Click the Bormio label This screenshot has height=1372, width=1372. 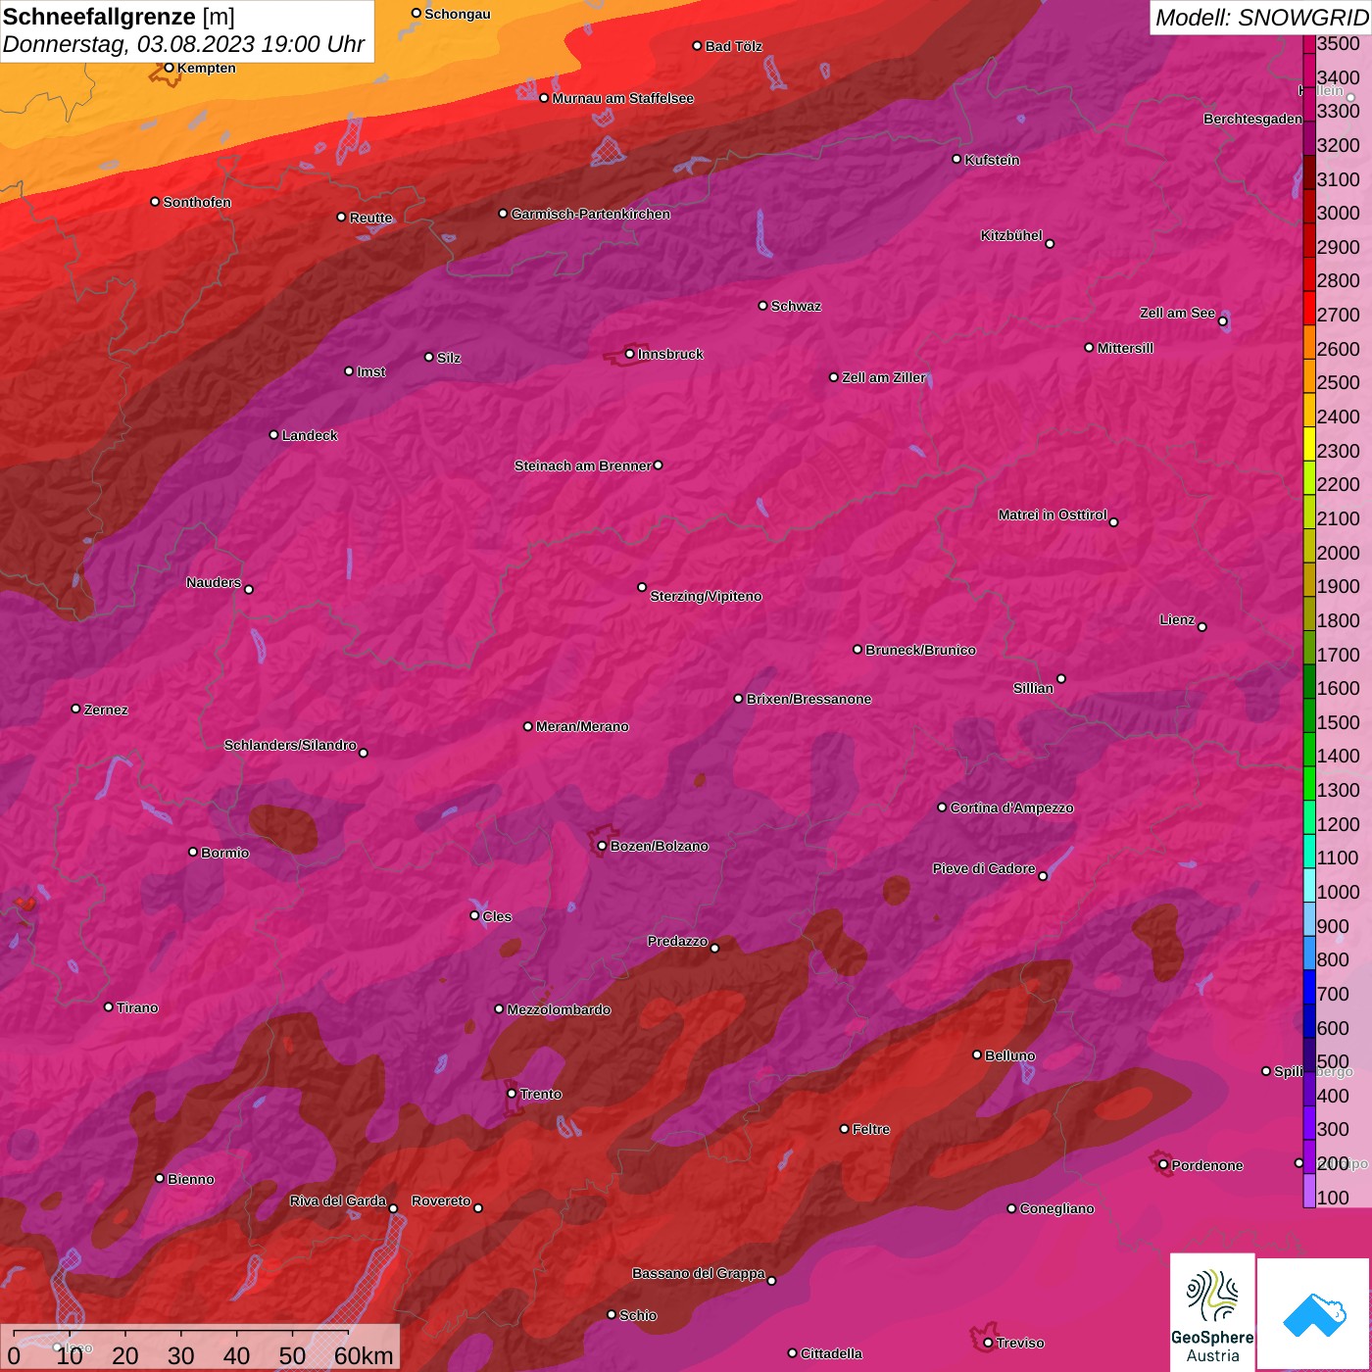224,853
